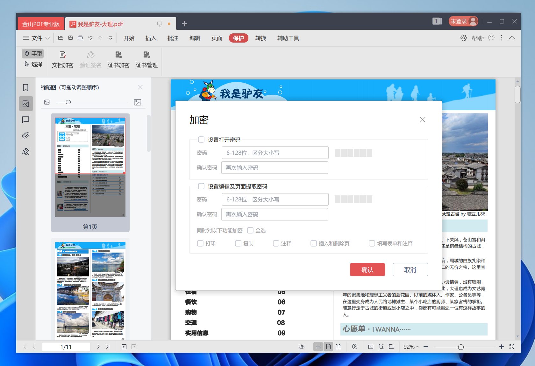Screen dimensions: 535x366
Task: Open the 开始 ribbon tab
Action: click(x=129, y=38)
